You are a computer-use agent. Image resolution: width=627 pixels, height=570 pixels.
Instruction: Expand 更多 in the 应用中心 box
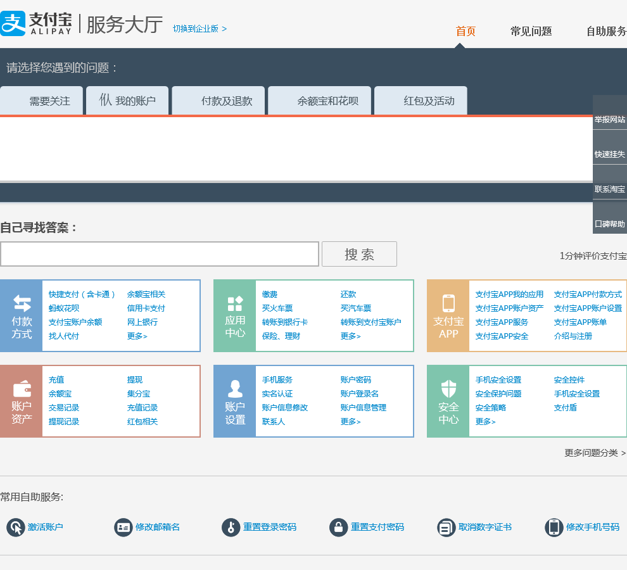[351, 336]
